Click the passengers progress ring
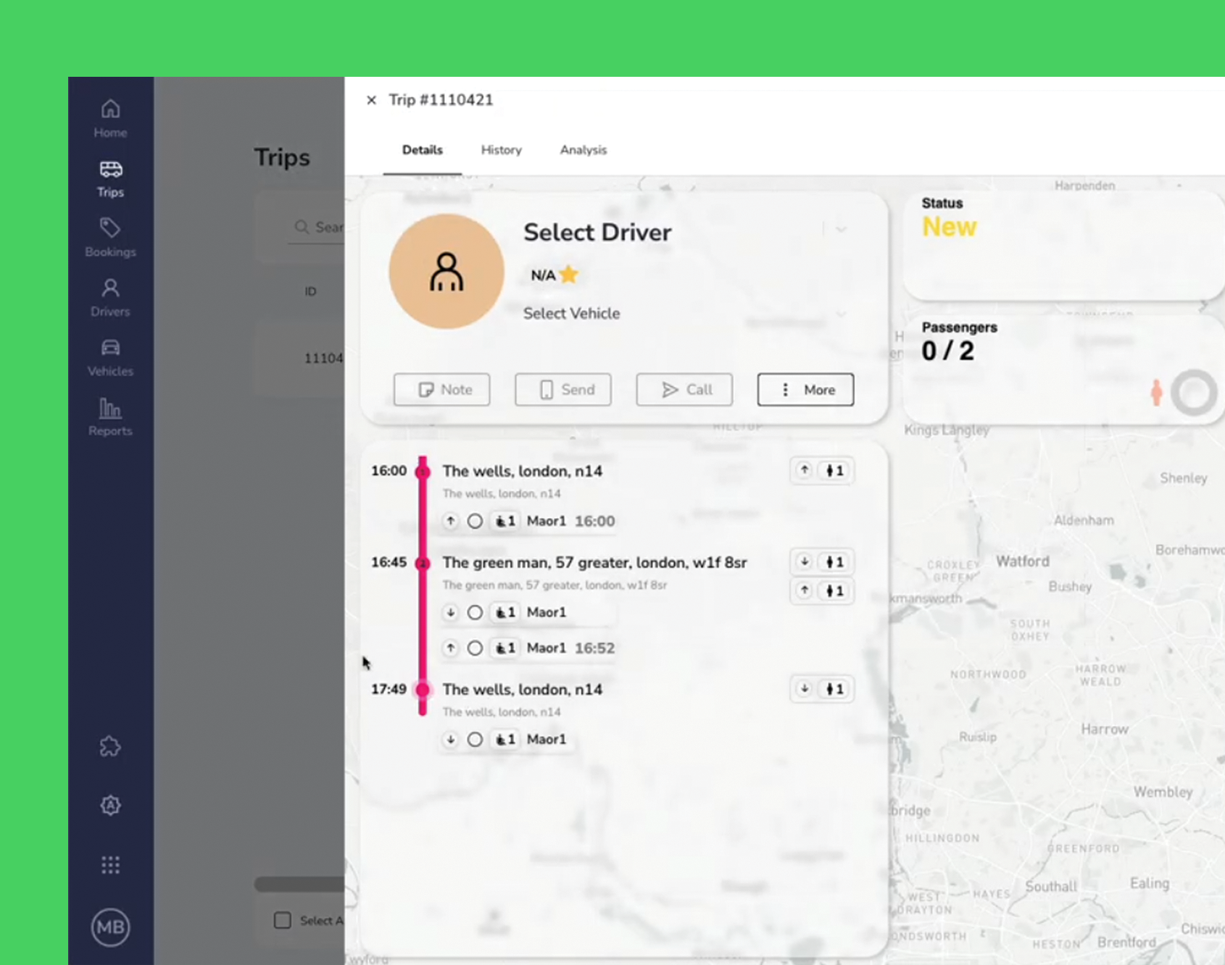 [x=1194, y=393]
